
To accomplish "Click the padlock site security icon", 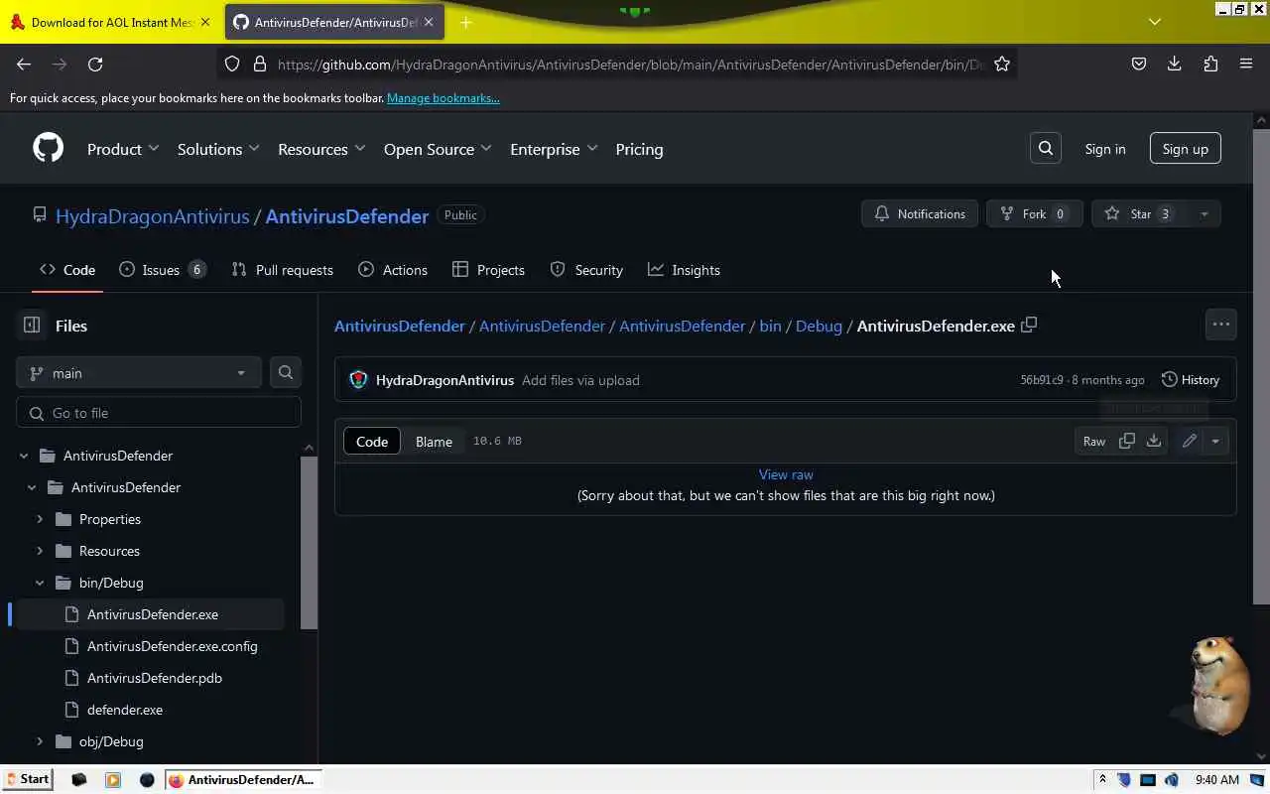I will [260, 64].
